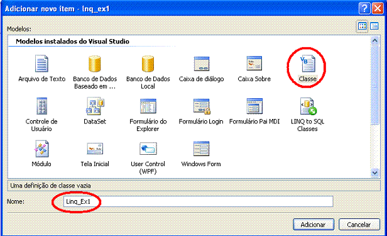Pick the Caixa de diálogo template
The height and width of the screenshot is (236, 387).
click(202, 64)
